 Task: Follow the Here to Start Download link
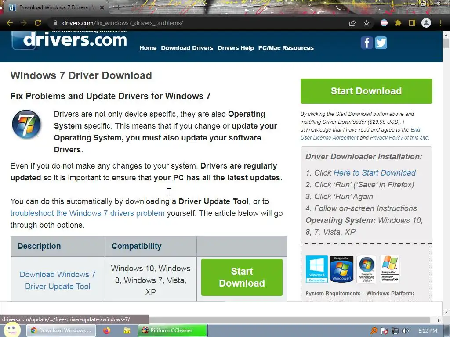click(374, 173)
